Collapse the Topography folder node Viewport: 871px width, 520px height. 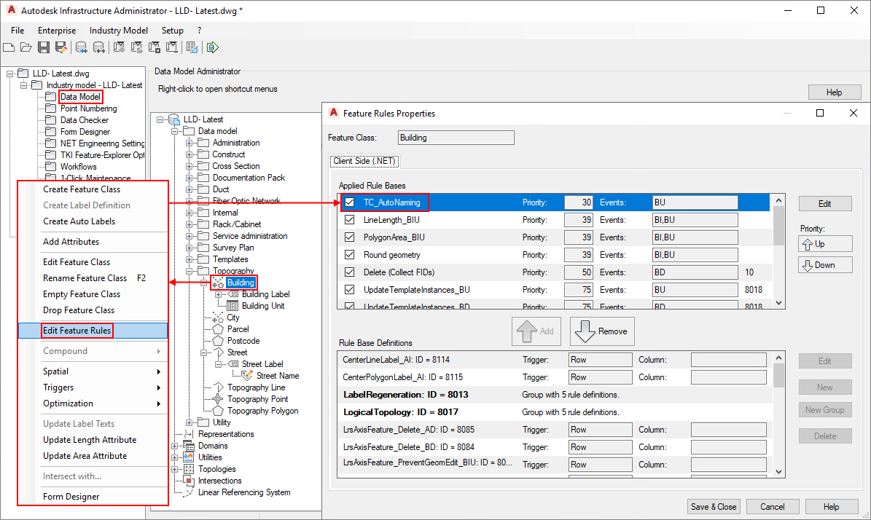(189, 272)
